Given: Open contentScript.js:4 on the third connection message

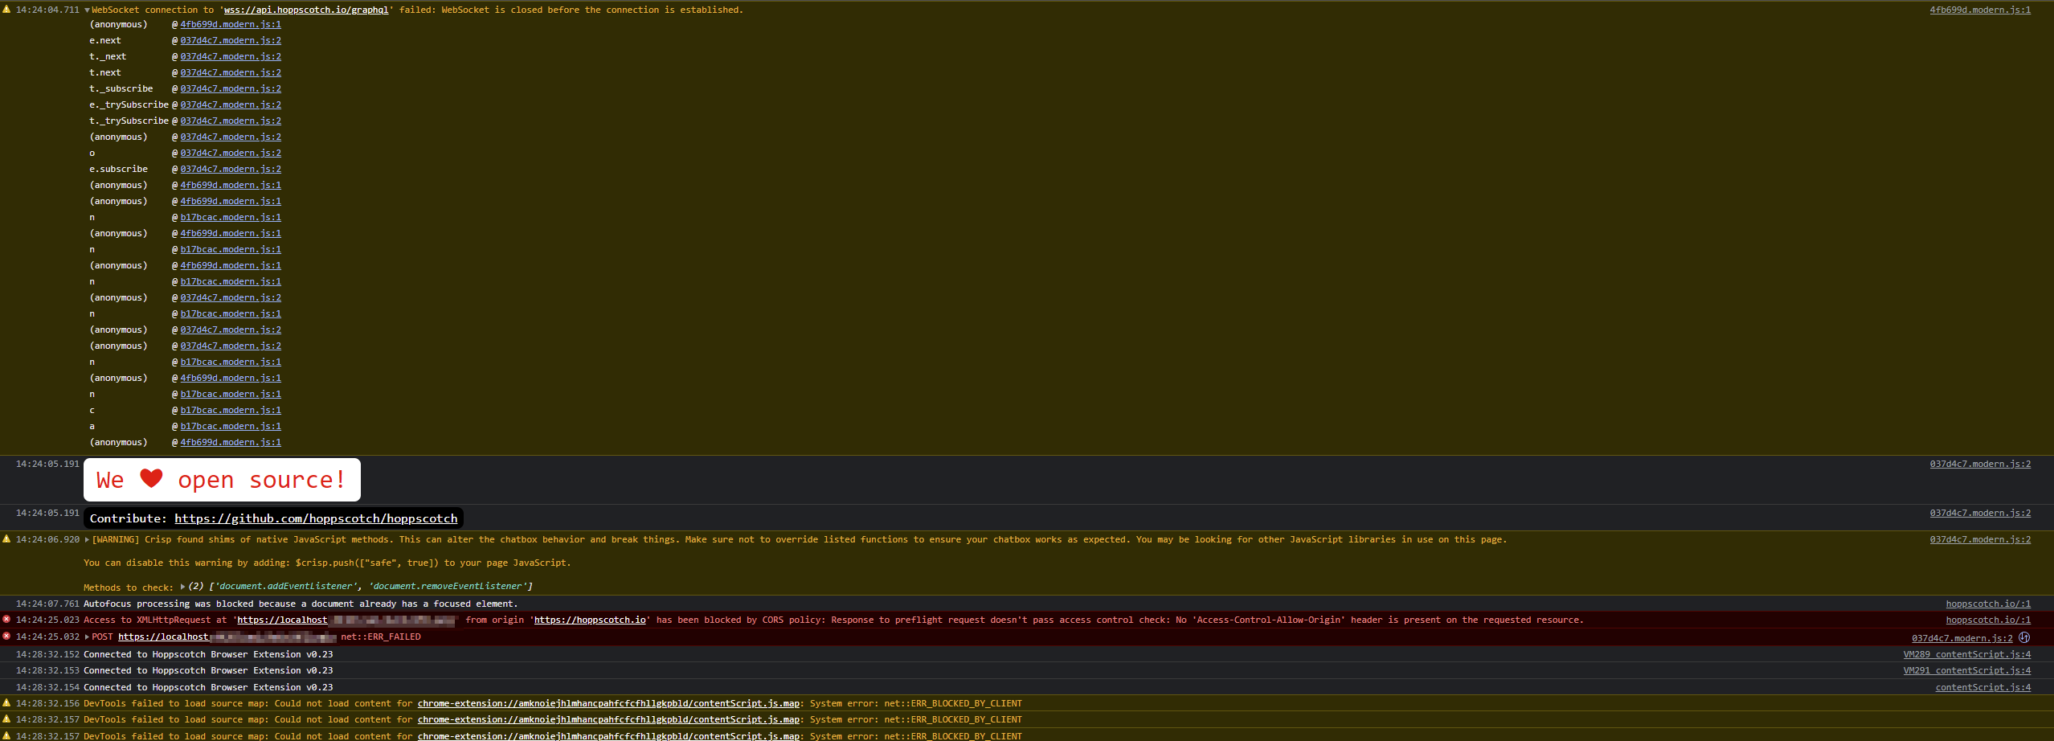Looking at the screenshot, I should coord(1986,687).
